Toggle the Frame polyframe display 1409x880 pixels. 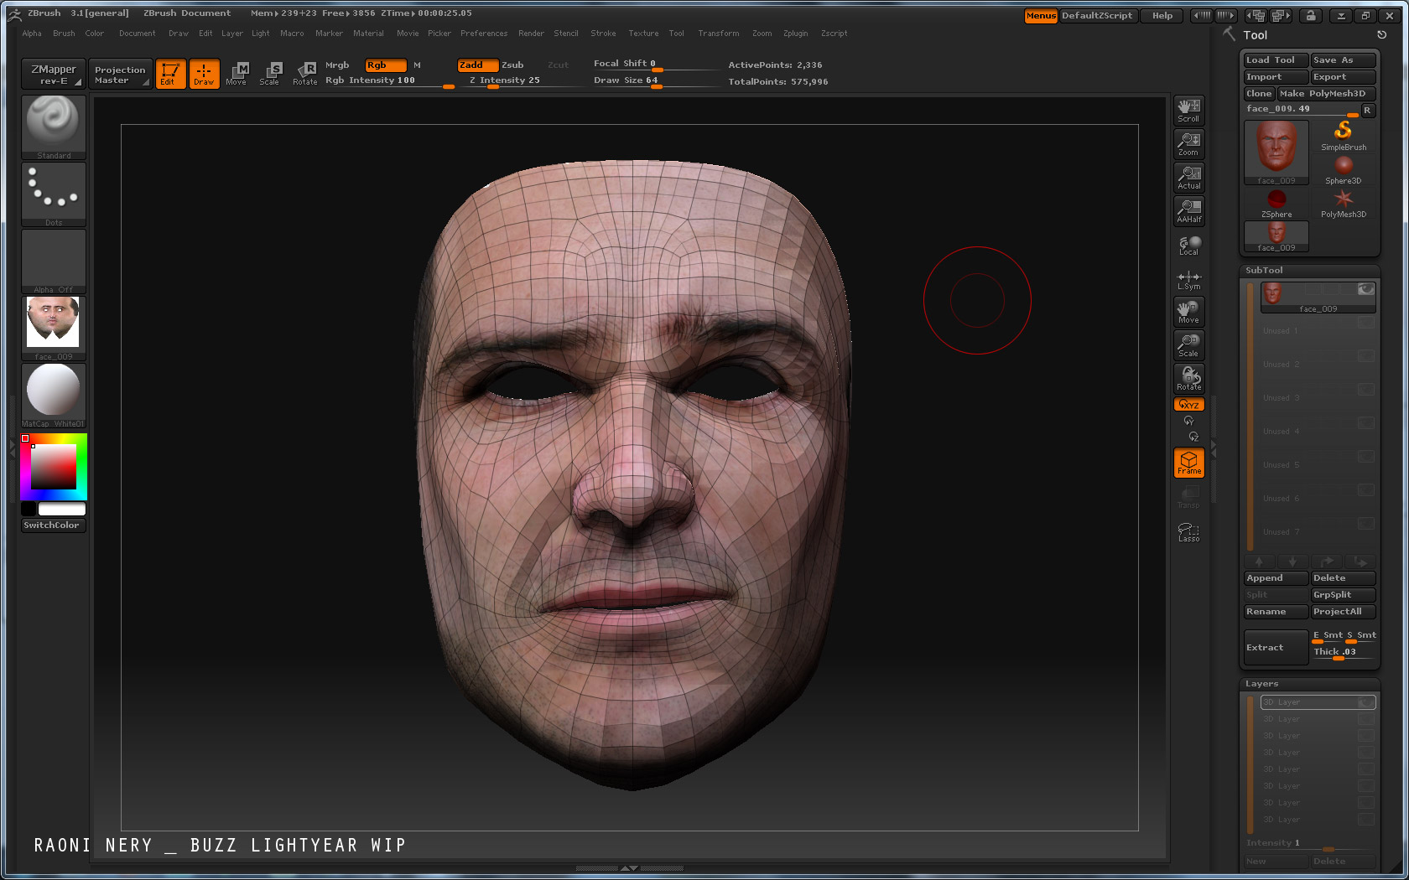[1188, 463]
